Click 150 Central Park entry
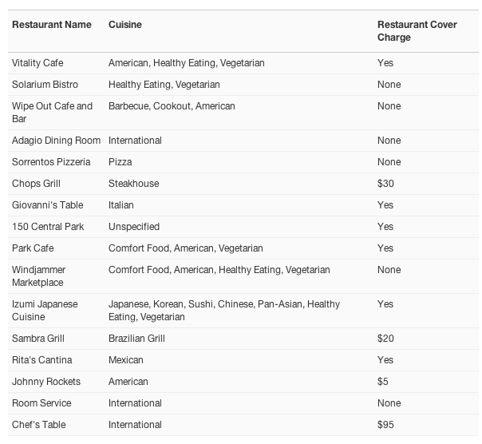The width and height of the screenshot is (482, 444). pos(48,227)
